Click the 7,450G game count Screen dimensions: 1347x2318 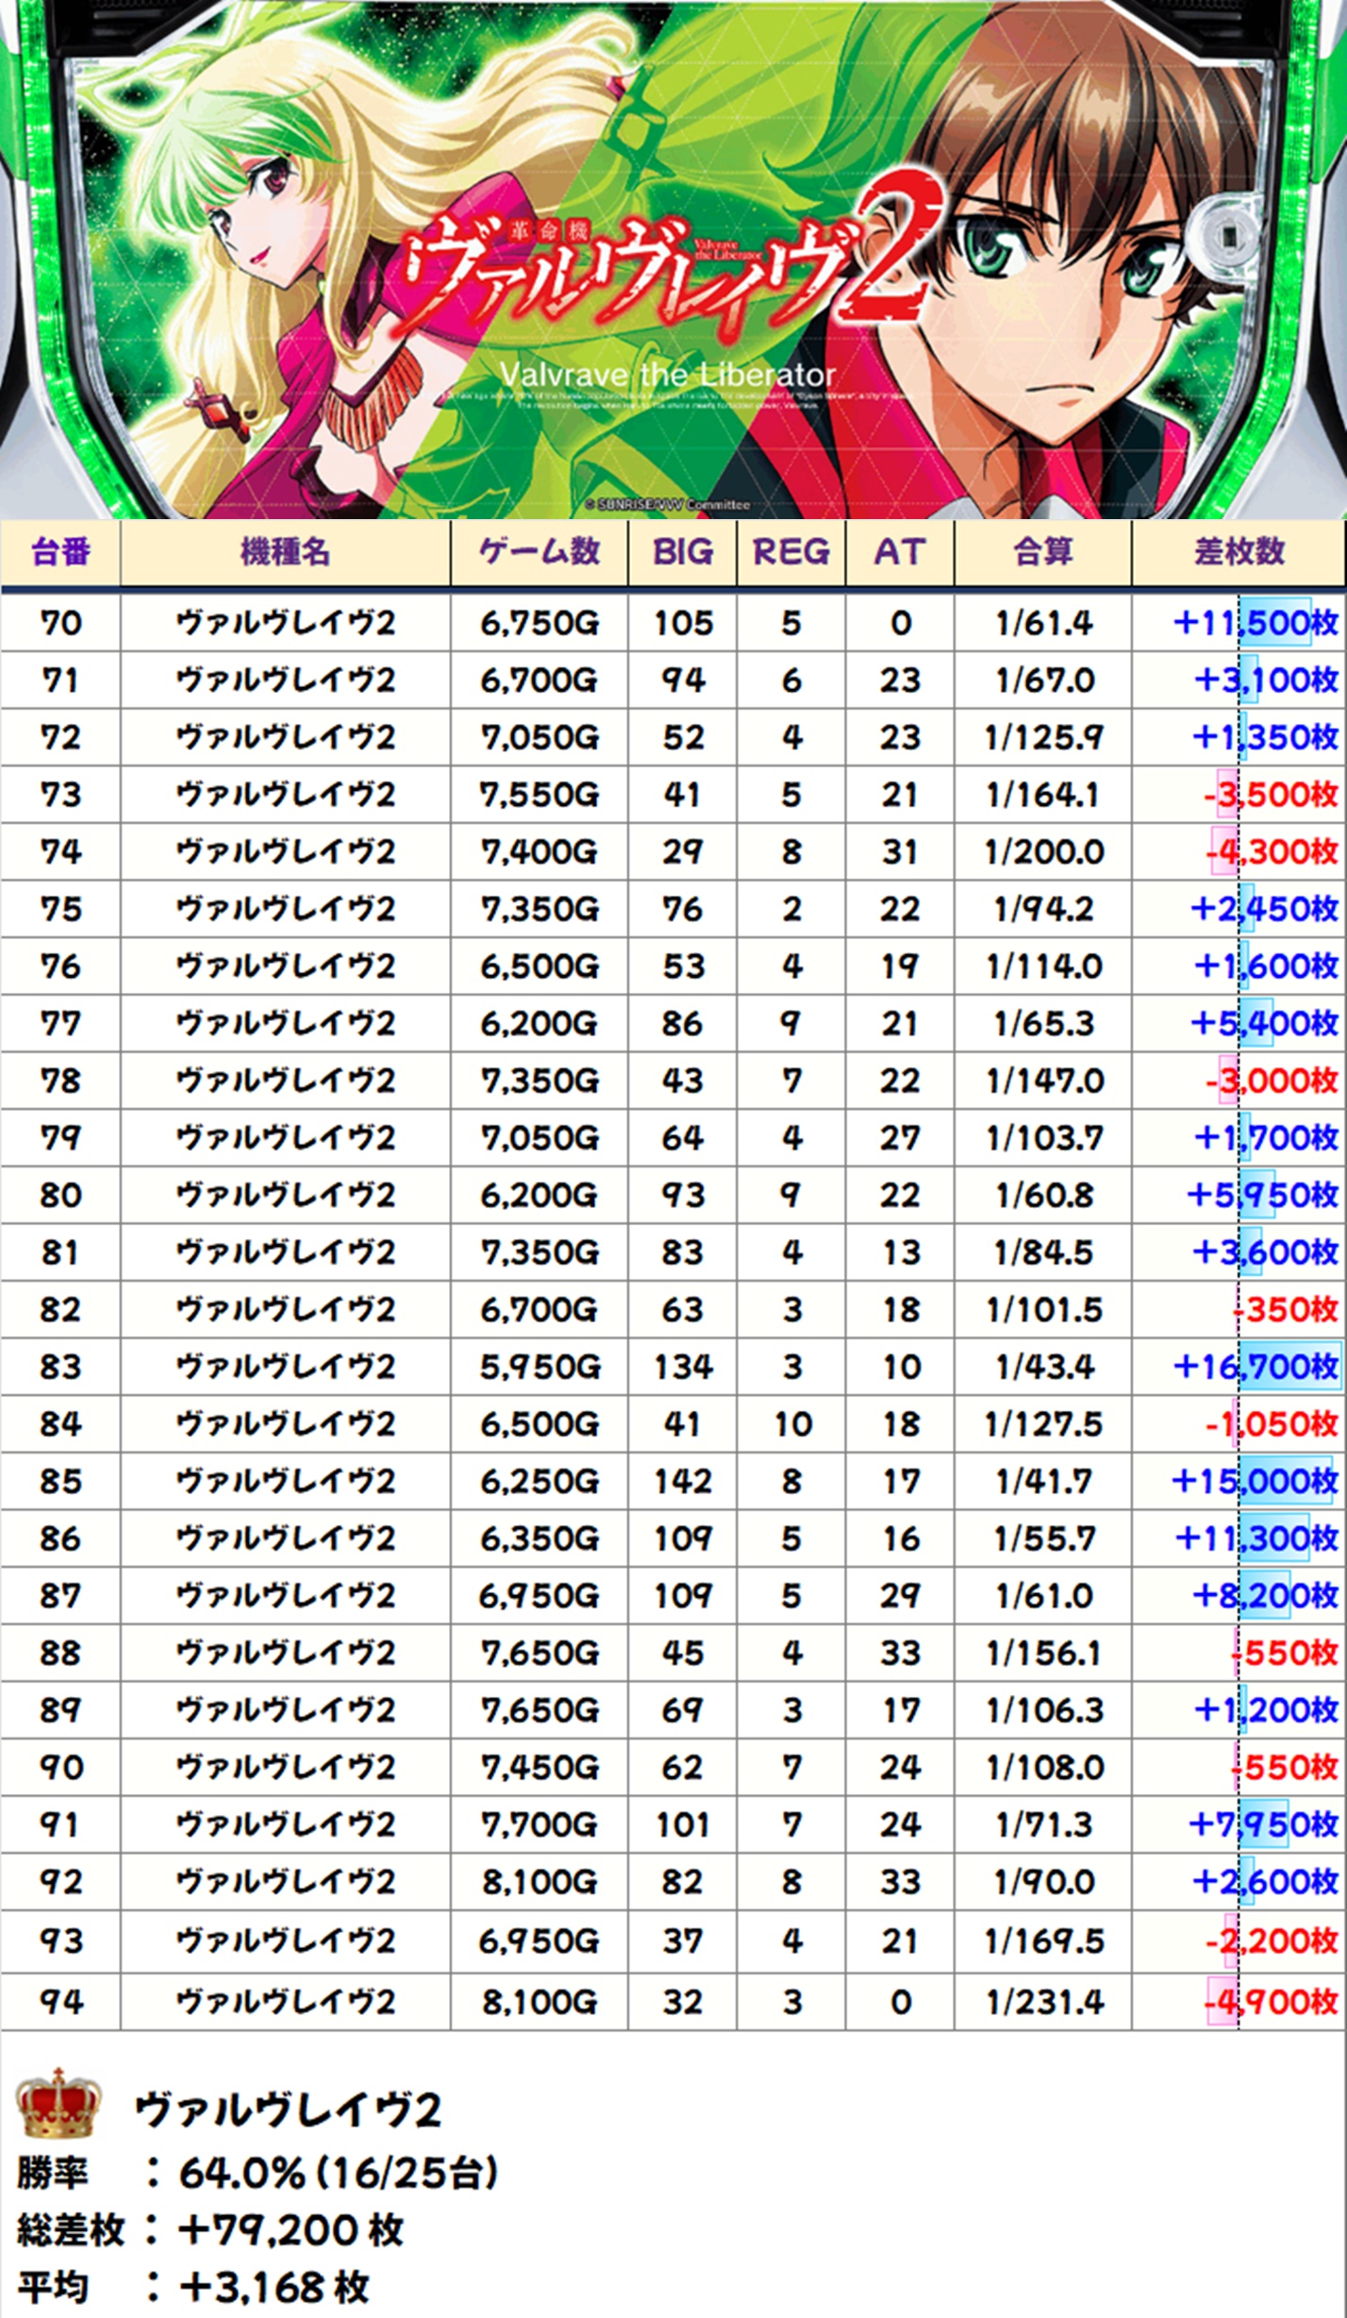pos(540,1767)
